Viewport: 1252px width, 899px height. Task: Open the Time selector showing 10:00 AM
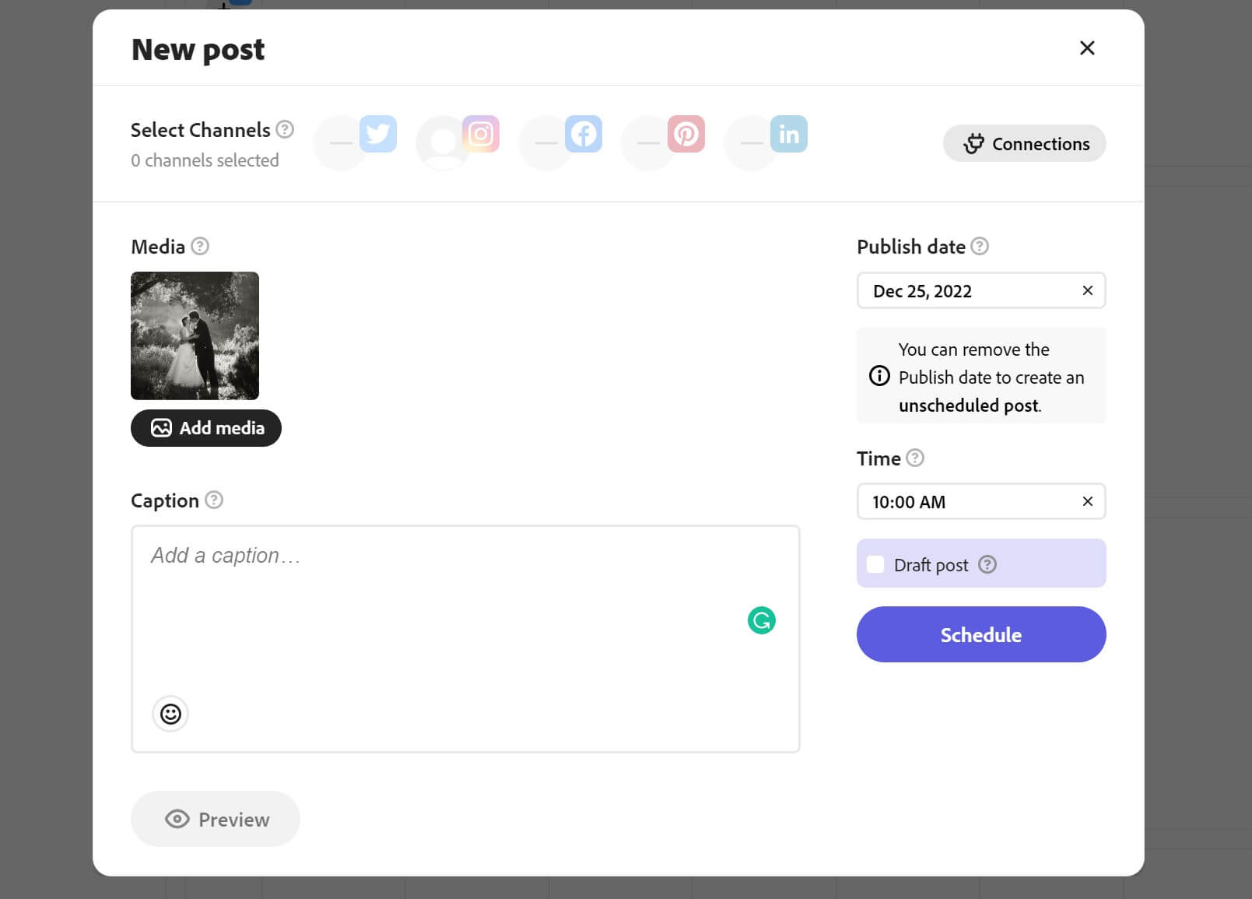tap(965, 502)
